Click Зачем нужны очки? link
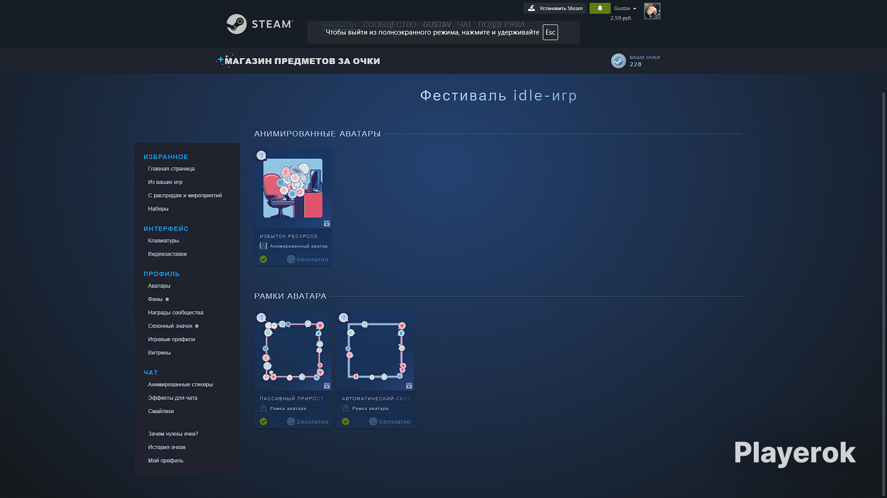Viewport: 887px width, 498px height. coord(173,434)
